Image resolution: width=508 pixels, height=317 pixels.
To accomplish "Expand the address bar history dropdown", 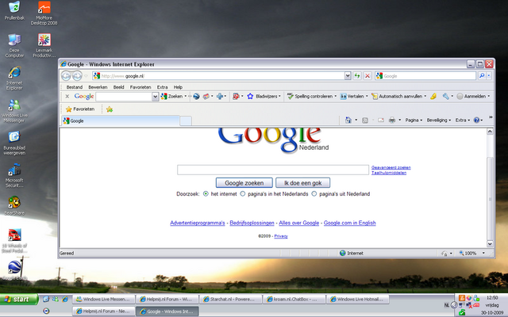I will point(348,76).
